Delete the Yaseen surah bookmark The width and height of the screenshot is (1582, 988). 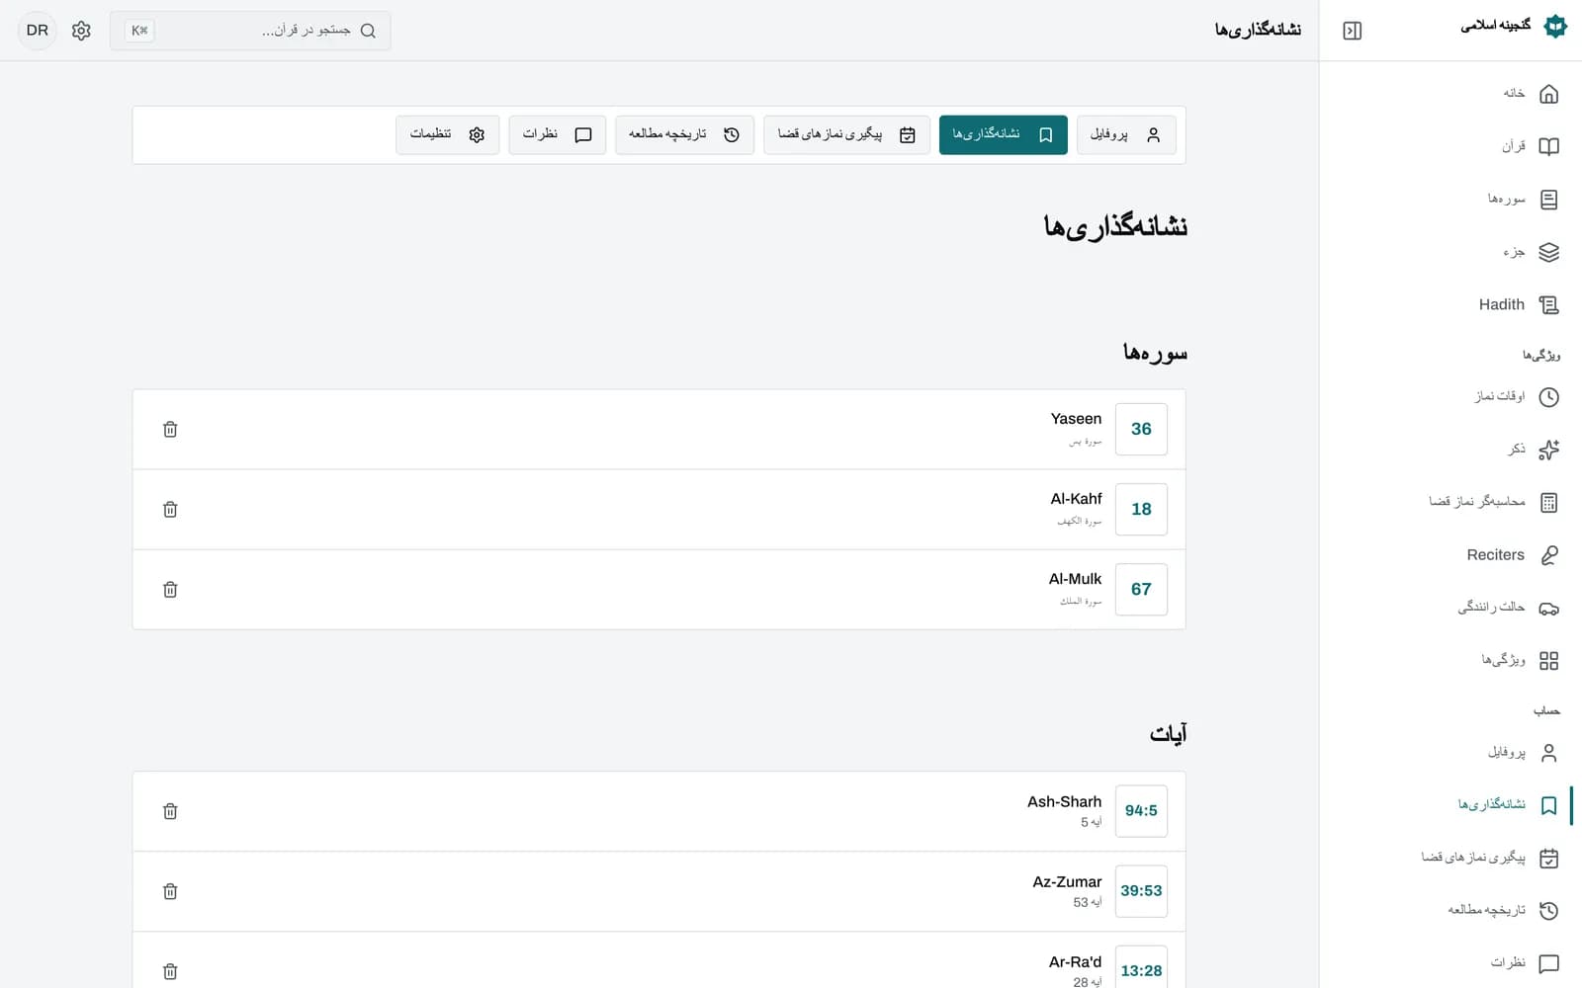pyautogui.click(x=170, y=429)
